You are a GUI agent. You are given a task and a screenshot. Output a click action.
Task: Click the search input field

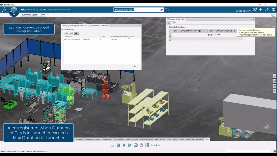pos(147,10)
